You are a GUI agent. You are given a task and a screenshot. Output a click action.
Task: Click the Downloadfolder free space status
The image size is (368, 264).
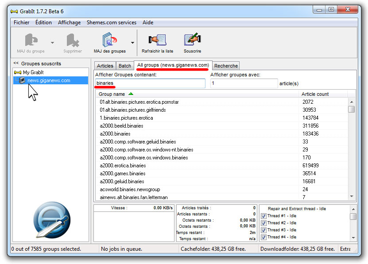point(297,249)
